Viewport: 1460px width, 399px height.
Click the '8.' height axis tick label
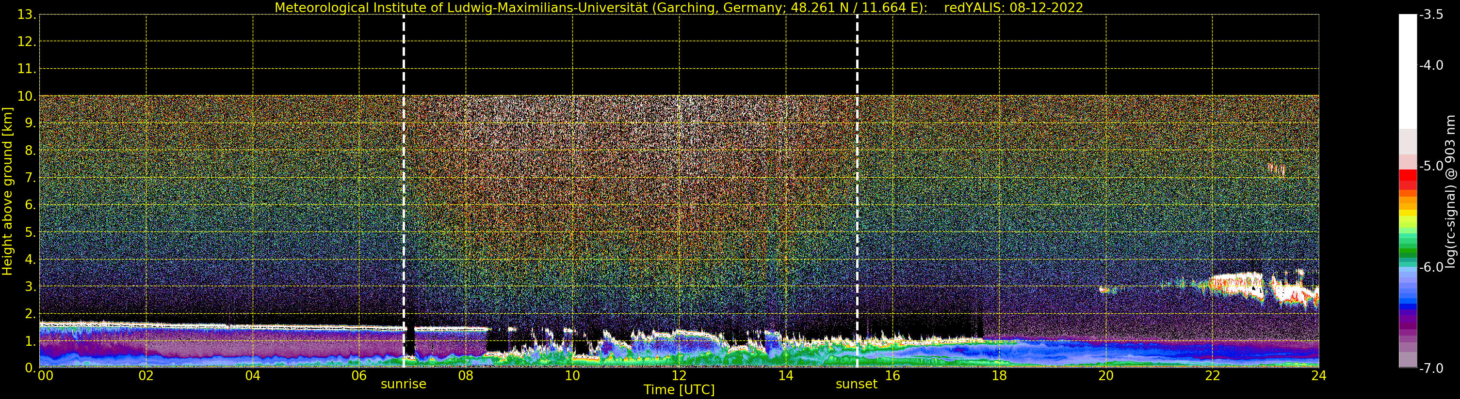point(31,151)
